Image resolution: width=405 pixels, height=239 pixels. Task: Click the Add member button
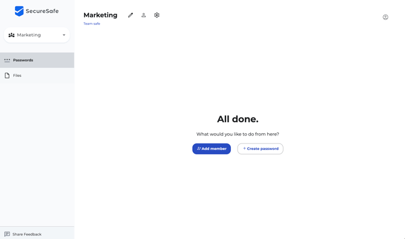[x=212, y=149]
